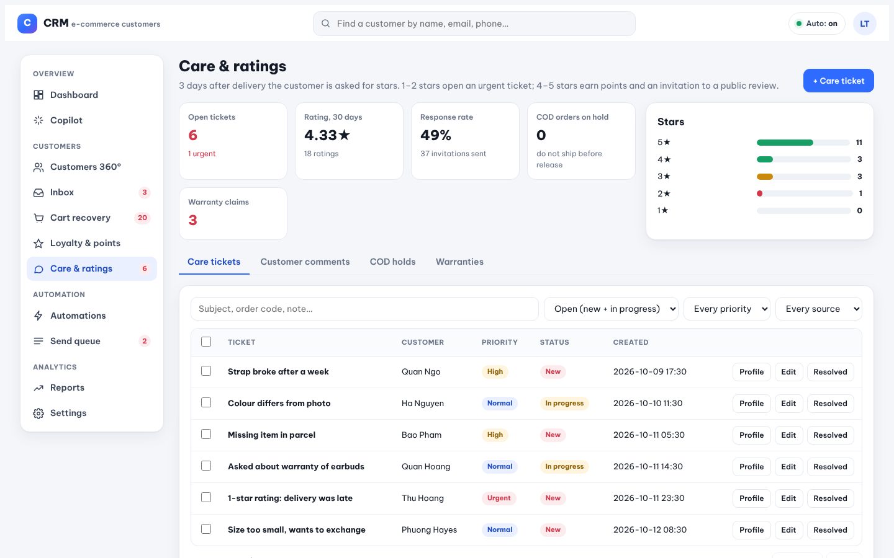The image size is (894, 558).
Task: Edit the Missing item in parcel ticket
Action: pyautogui.click(x=788, y=435)
